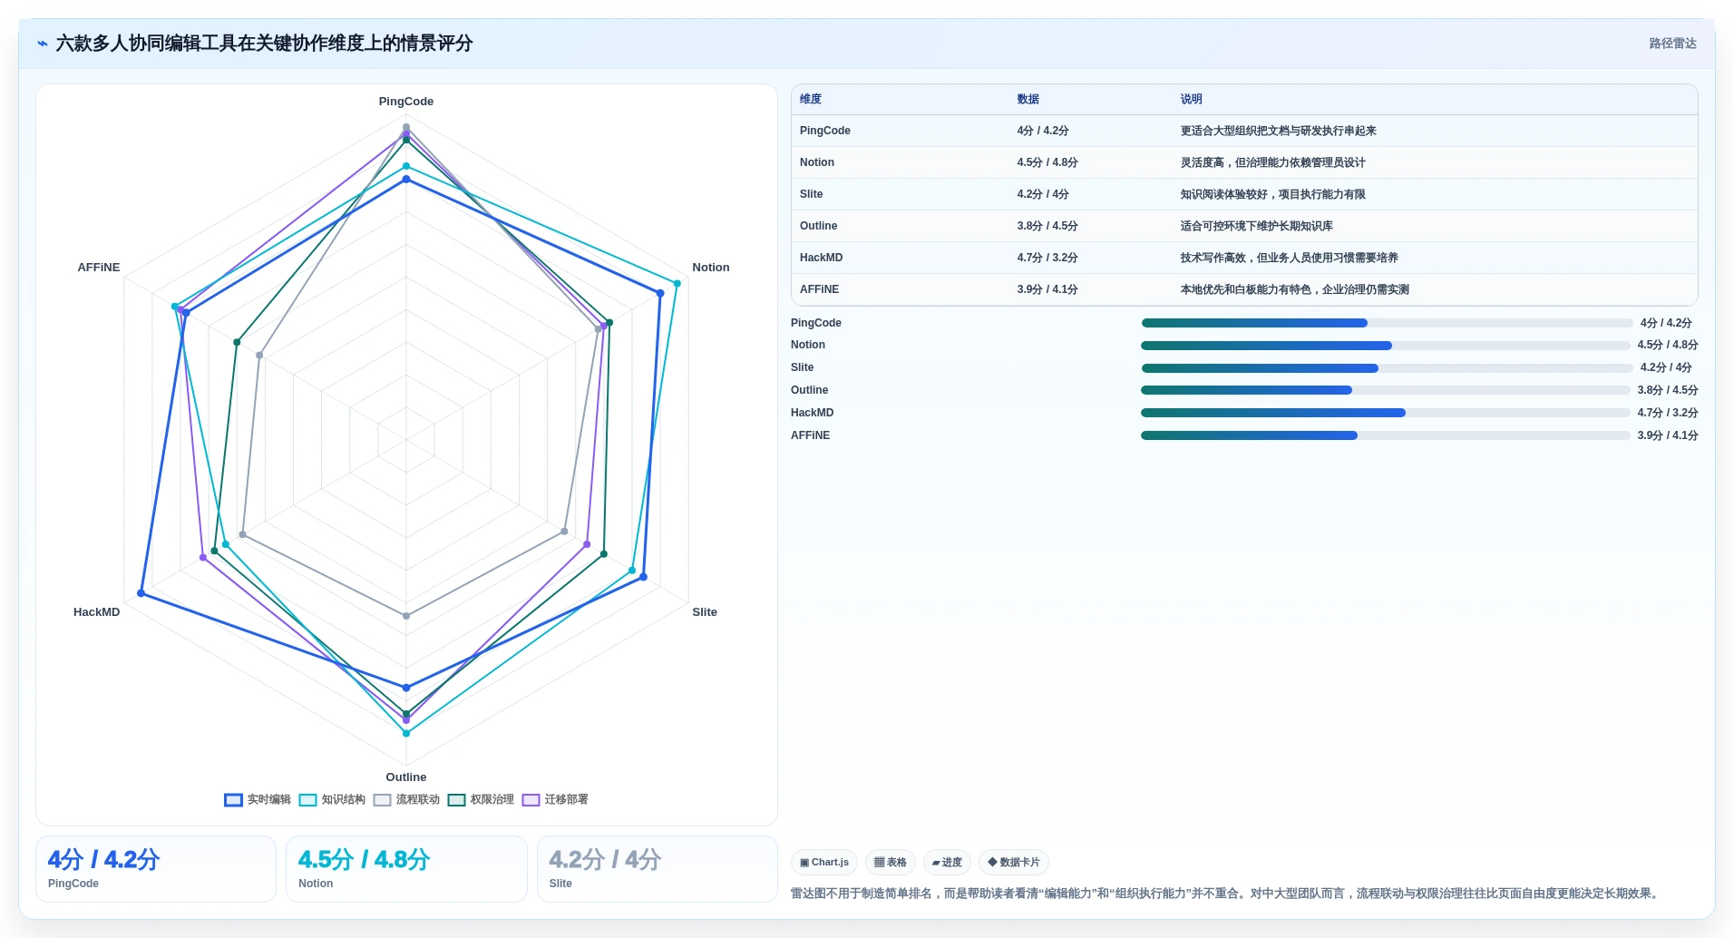The height and width of the screenshot is (938, 1734).
Task: Click the header icon beside the chart title
Action: click(x=43, y=44)
